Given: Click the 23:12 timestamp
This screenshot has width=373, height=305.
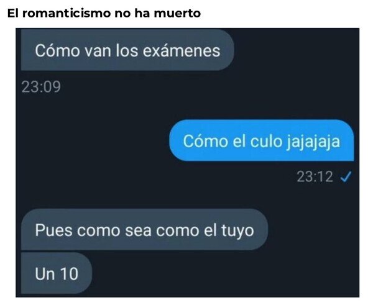Looking at the screenshot, I should click(x=315, y=177).
